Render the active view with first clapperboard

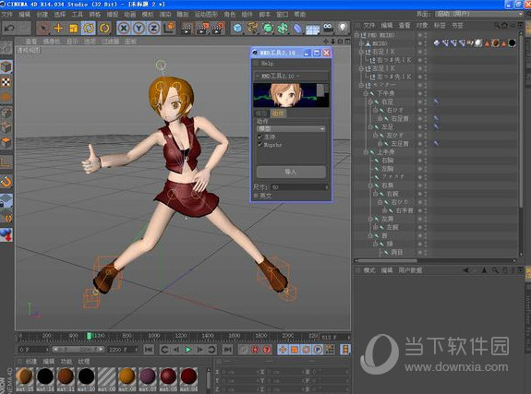186,29
